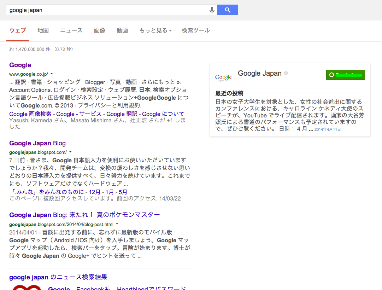The height and width of the screenshot is (290, 382).
Task: Open the 'google japan のニュース検索結果' link
Action: coord(58,277)
